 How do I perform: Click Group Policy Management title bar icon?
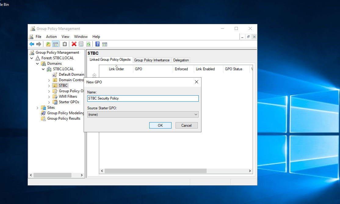[x=33, y=29]
